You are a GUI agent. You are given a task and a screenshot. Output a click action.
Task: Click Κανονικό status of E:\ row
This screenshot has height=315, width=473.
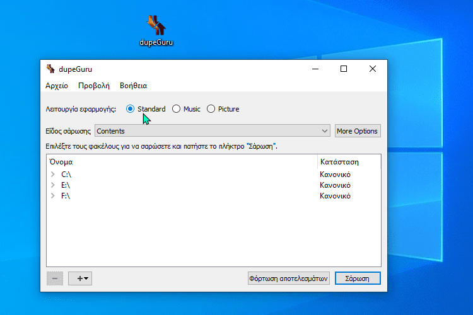coord(335,185)
